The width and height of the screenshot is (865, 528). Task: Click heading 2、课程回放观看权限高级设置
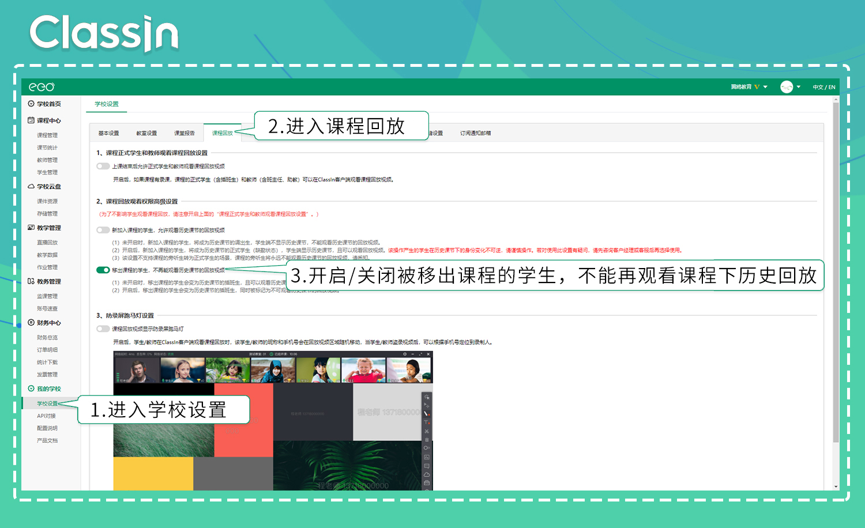tap(137, 201)
